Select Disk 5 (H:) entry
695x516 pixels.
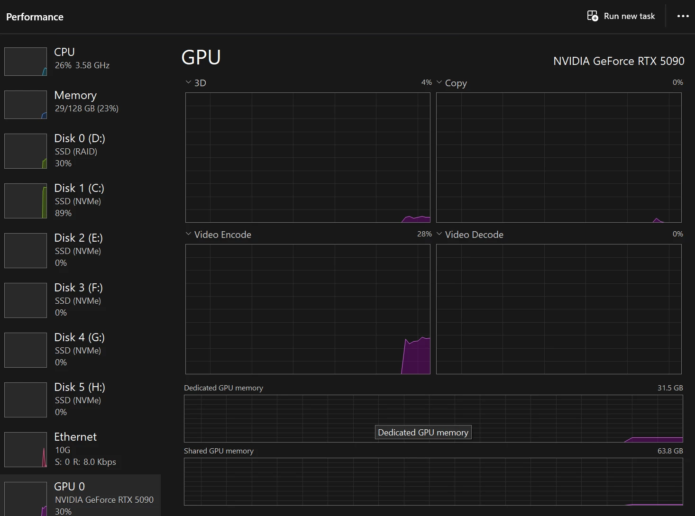pyautogui.click(x=81, y=399)
